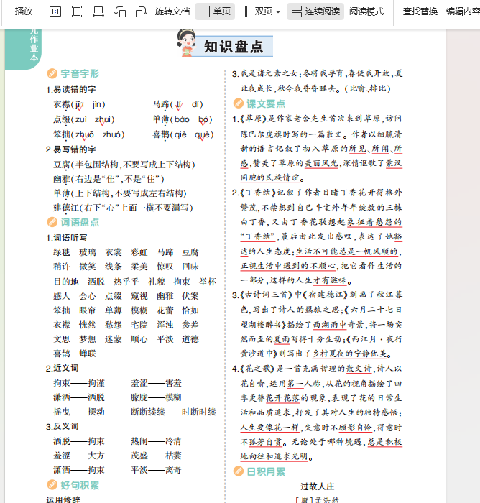Image resolution: width=480 pixels, height=503 pixels.
Task: Click the antonym pair 平淡——离奇
Action: tap(156, 470)
